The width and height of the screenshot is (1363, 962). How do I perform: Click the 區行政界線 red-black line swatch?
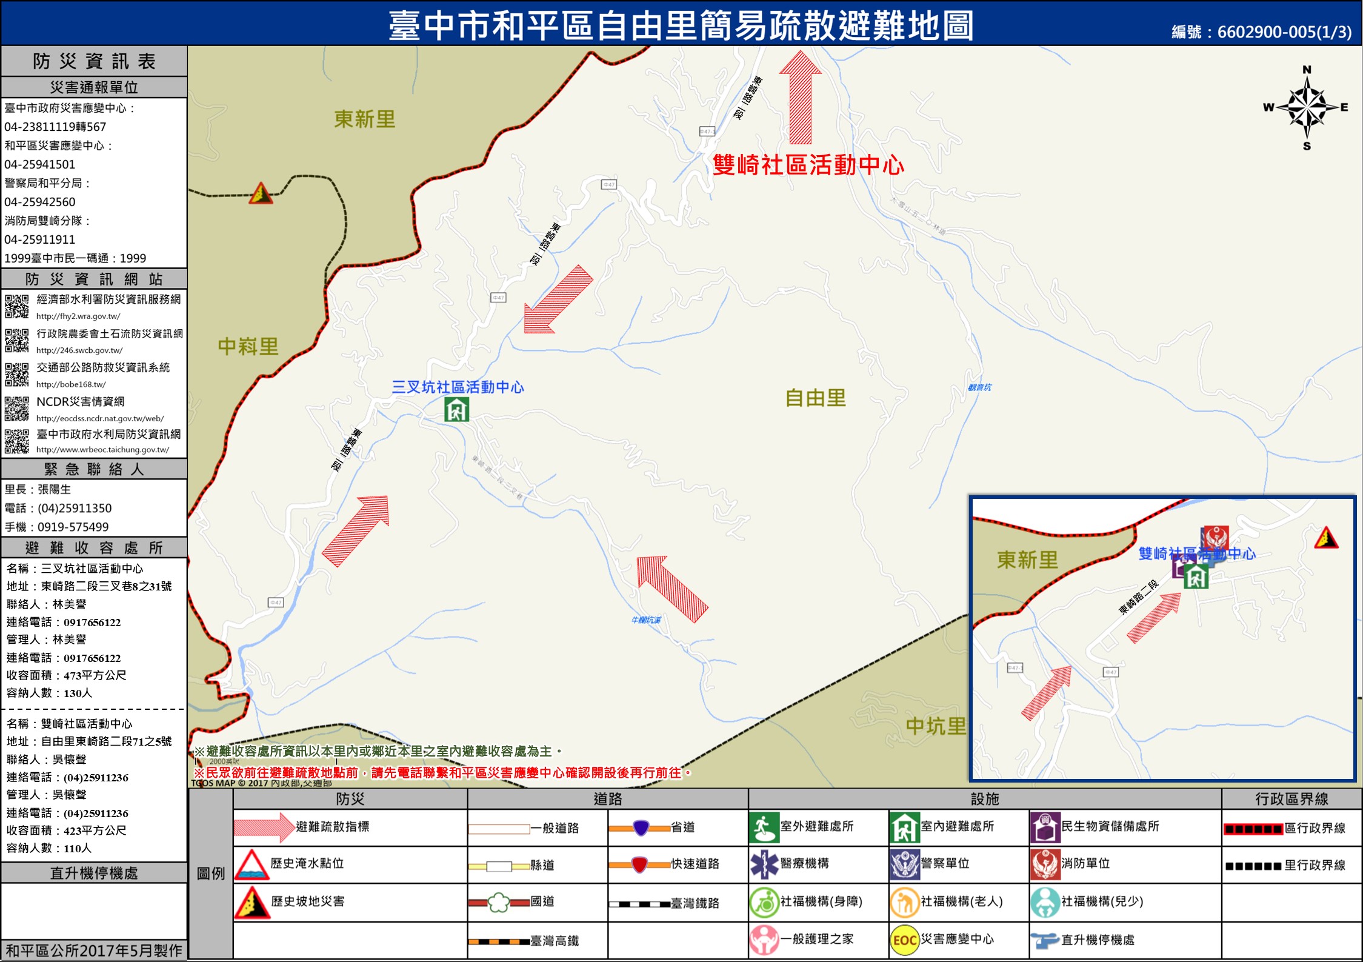(1253, 829)
